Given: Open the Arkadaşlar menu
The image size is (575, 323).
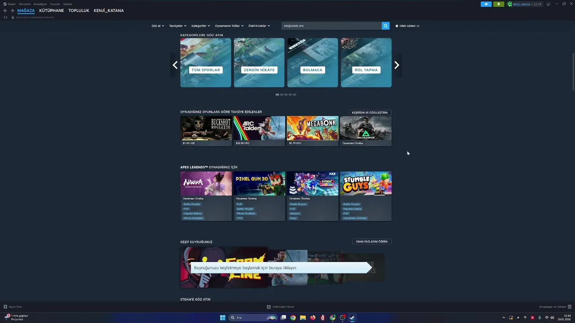Looking at the screenshot, I should [40, 4].
